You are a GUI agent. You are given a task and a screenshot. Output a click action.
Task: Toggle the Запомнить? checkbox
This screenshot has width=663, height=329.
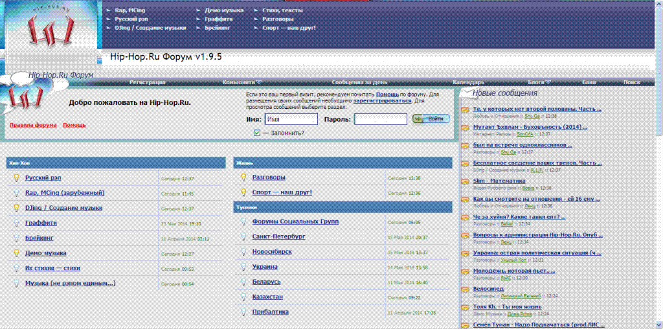coord(257,133)
